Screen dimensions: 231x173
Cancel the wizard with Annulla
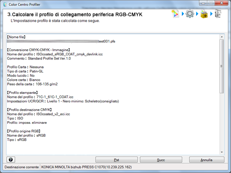[206, 160]
